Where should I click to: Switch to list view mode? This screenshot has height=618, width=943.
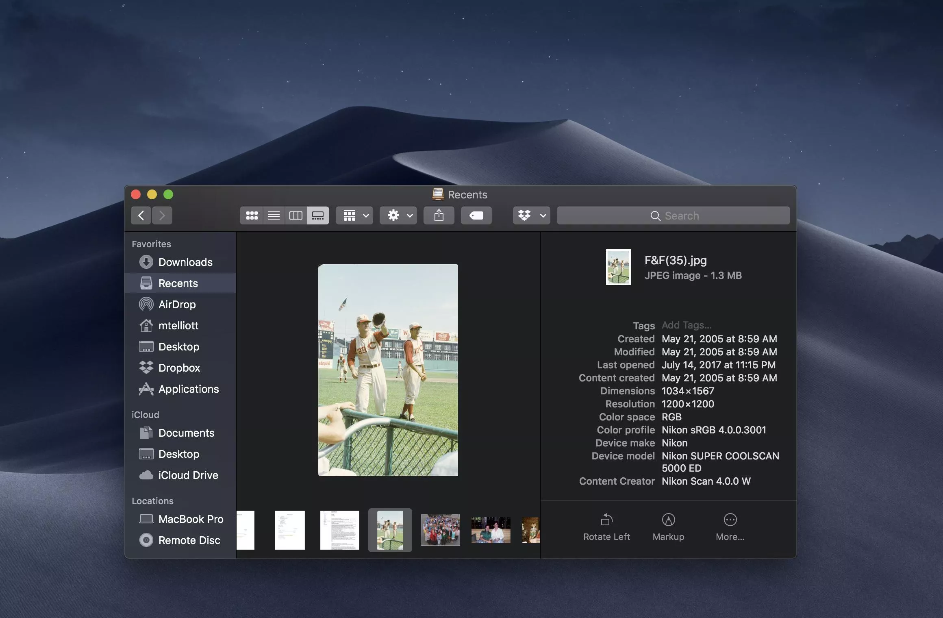[274, 215]
